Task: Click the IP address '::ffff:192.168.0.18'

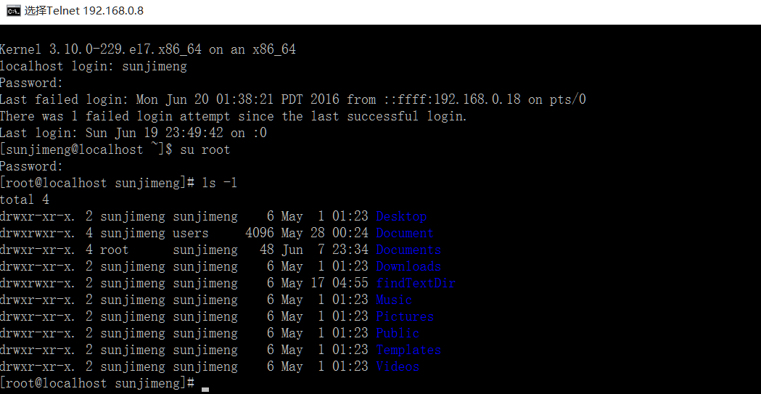Action: tap(451, 99)
